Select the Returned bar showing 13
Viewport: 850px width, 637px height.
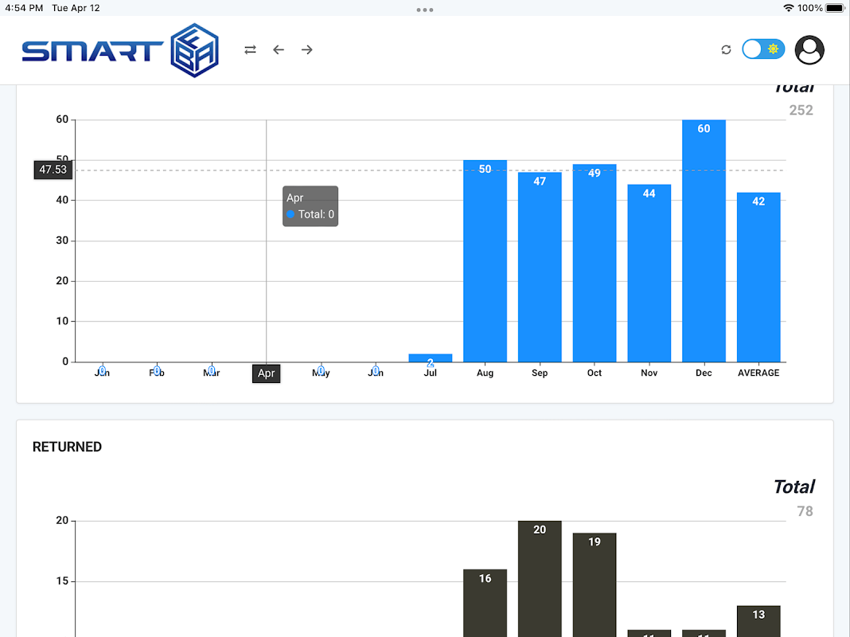coord(758,621)
